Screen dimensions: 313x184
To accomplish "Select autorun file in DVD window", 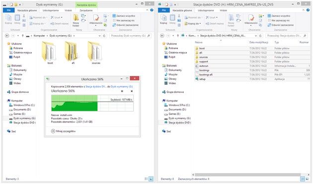I will (252, 66).
